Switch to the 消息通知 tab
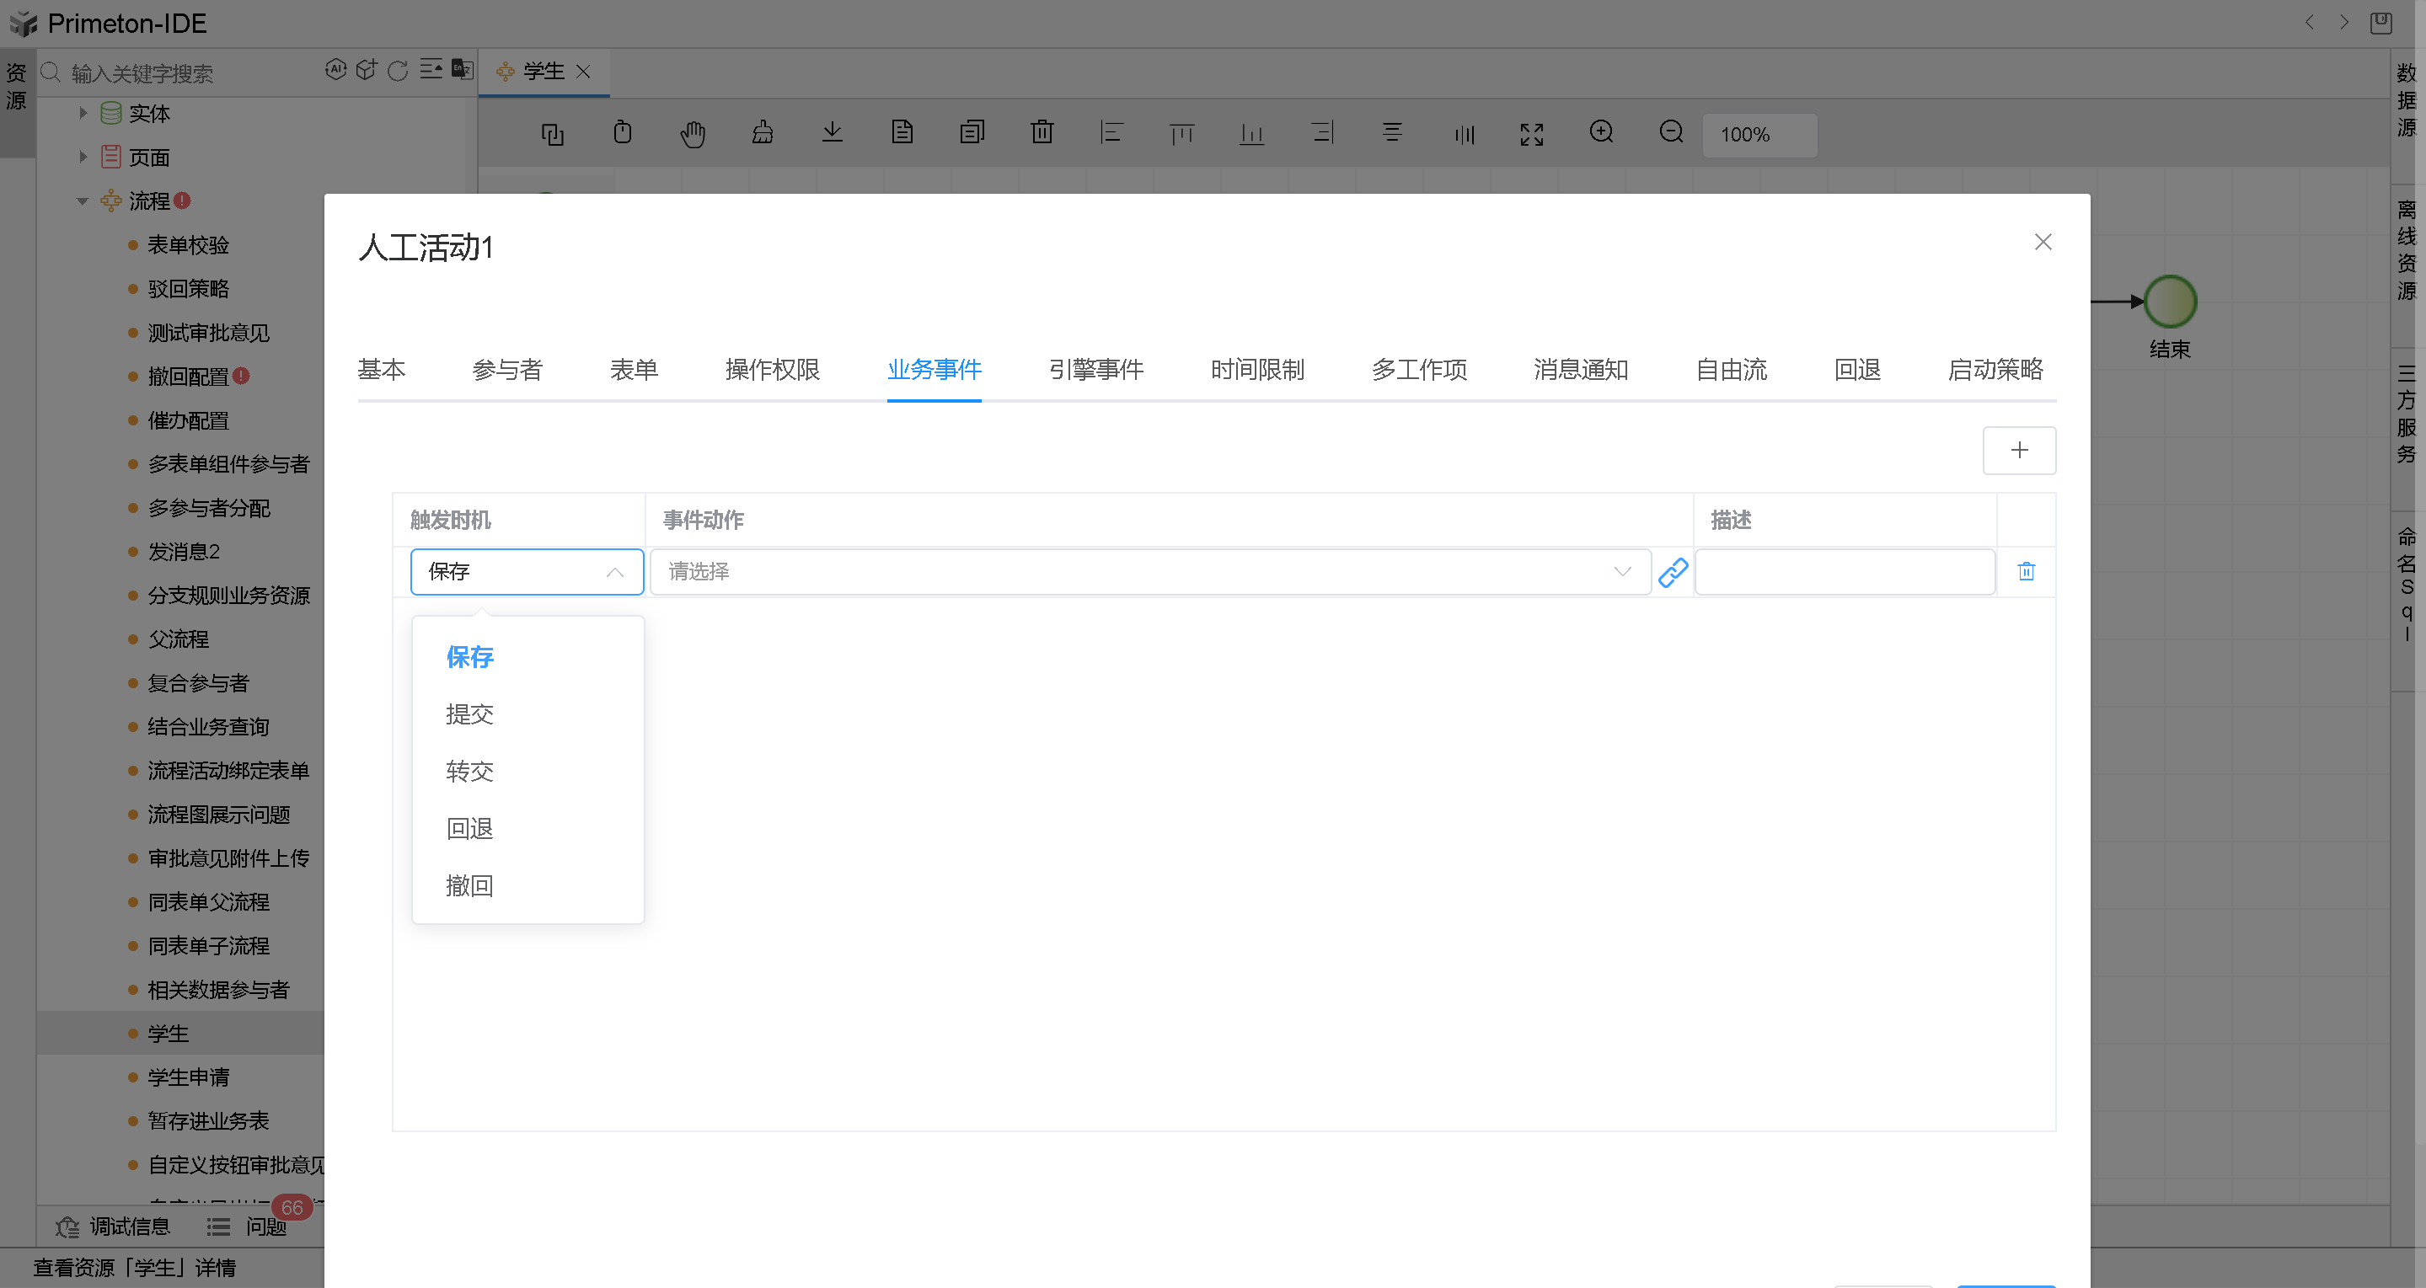The image size is (2426, 1288). [1579, 369]
